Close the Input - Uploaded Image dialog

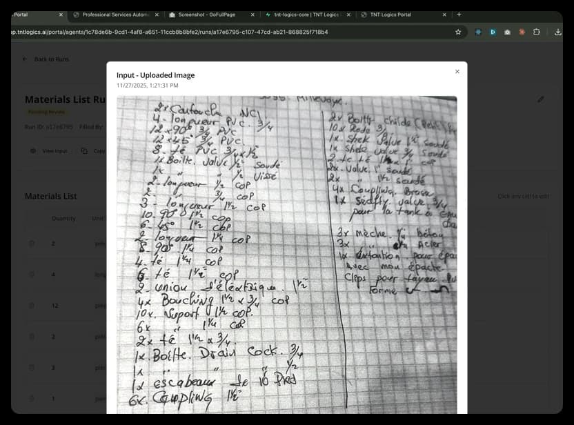click(x=457, y=71)
